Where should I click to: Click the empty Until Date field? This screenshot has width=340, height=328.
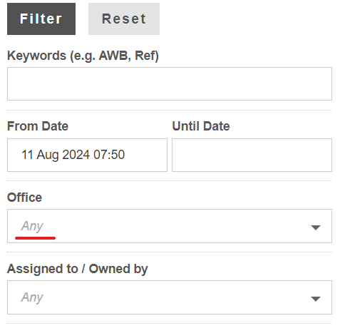pos(252,155)
